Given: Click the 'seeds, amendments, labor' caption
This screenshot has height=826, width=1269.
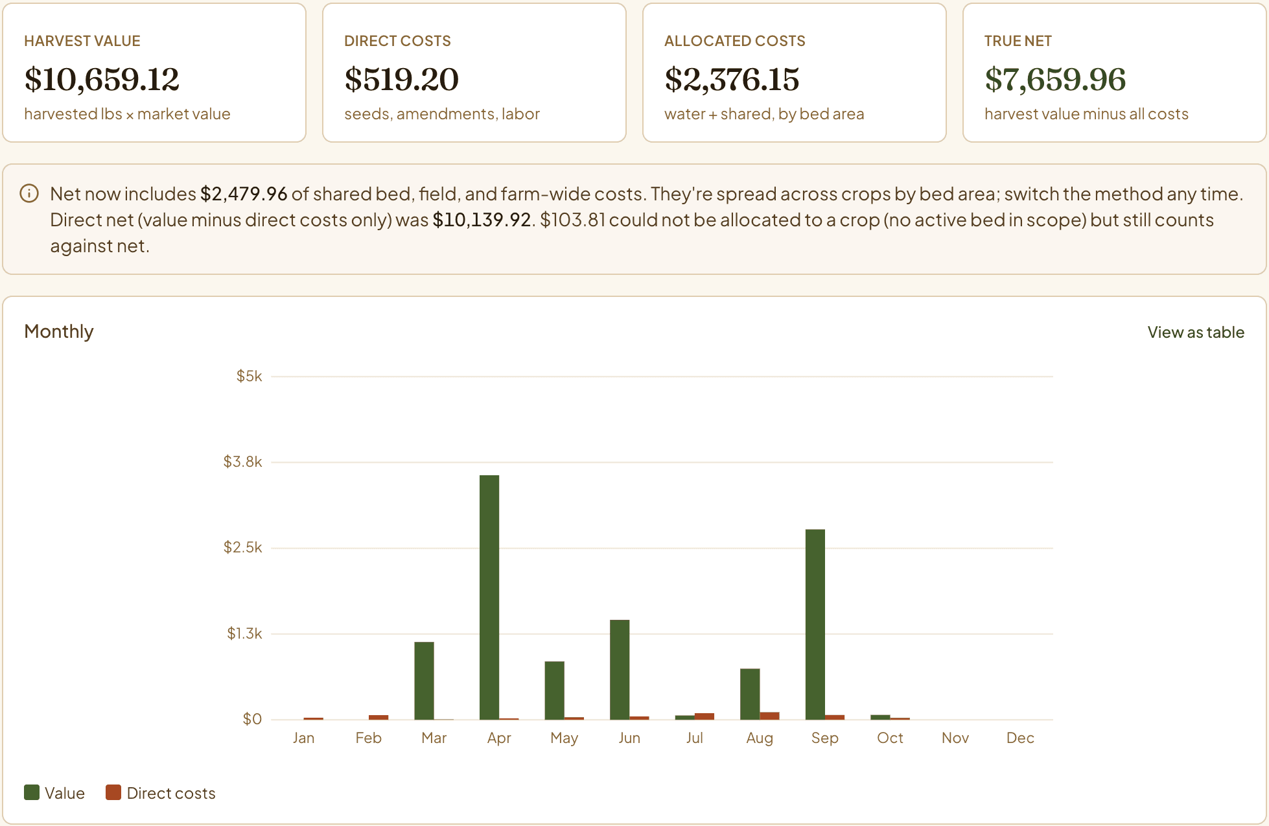Looking at the screenshot, I should (442, 114).
